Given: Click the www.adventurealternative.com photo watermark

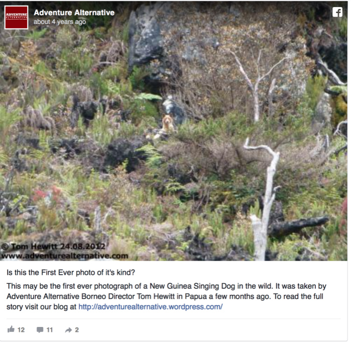Looking at the screenshot, I should pyautogui.click(x=65, y=256).
